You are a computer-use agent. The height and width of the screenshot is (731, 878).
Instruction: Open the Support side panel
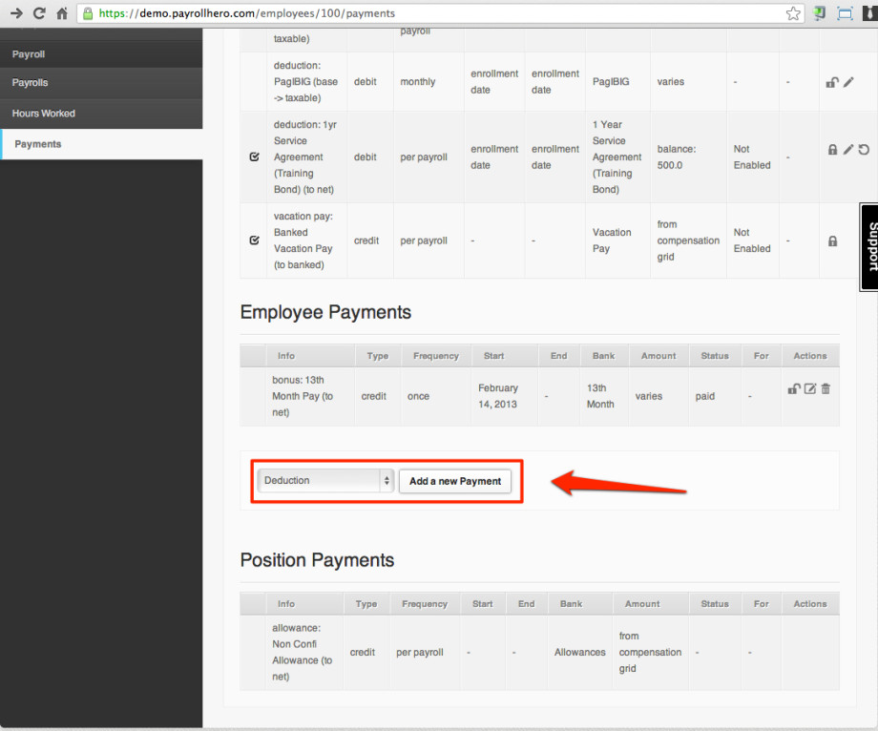click(869, 246)
